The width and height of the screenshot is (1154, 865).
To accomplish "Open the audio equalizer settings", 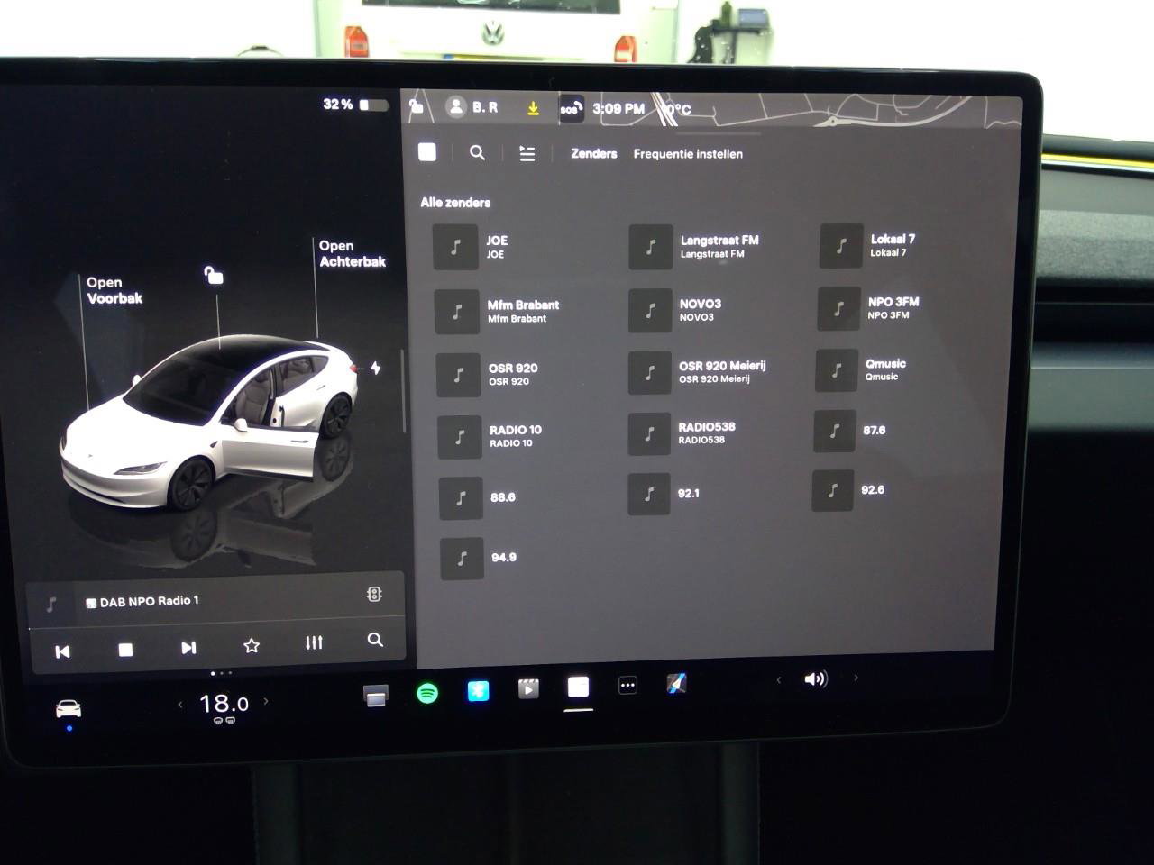I will [x=314, y=642].
